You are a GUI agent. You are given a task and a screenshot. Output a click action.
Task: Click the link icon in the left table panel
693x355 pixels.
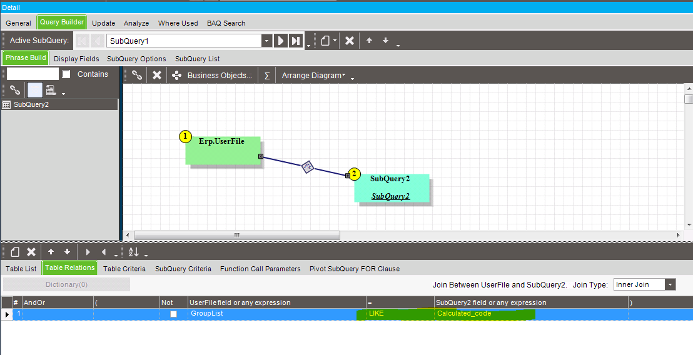pos(15,90)
